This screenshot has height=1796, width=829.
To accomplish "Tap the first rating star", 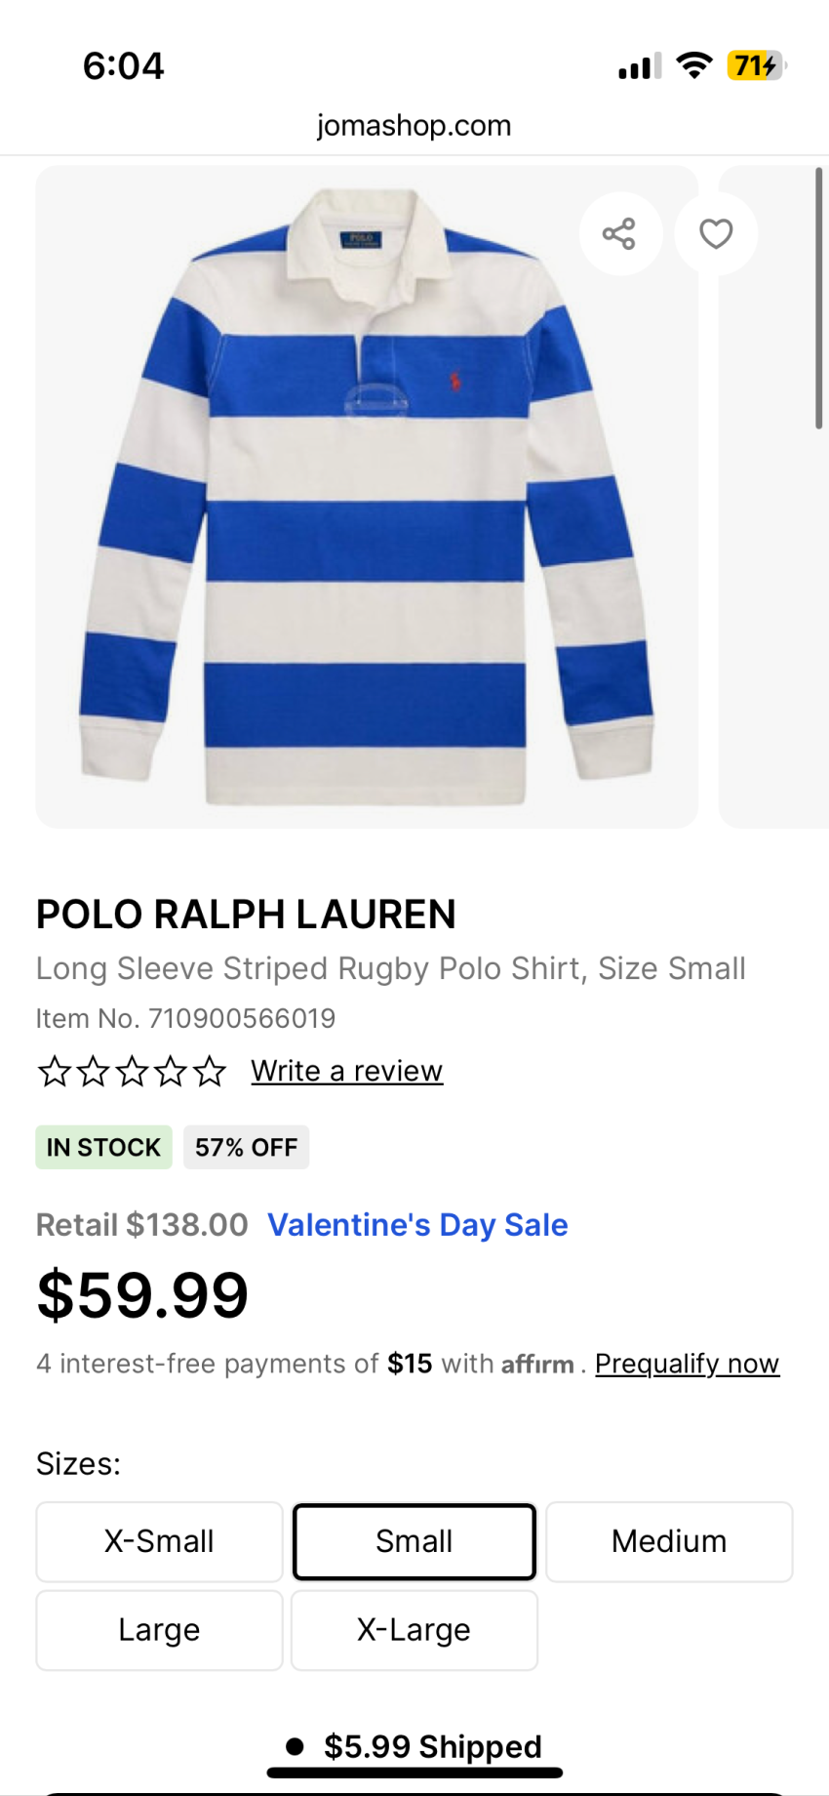I will (55, 1072).
